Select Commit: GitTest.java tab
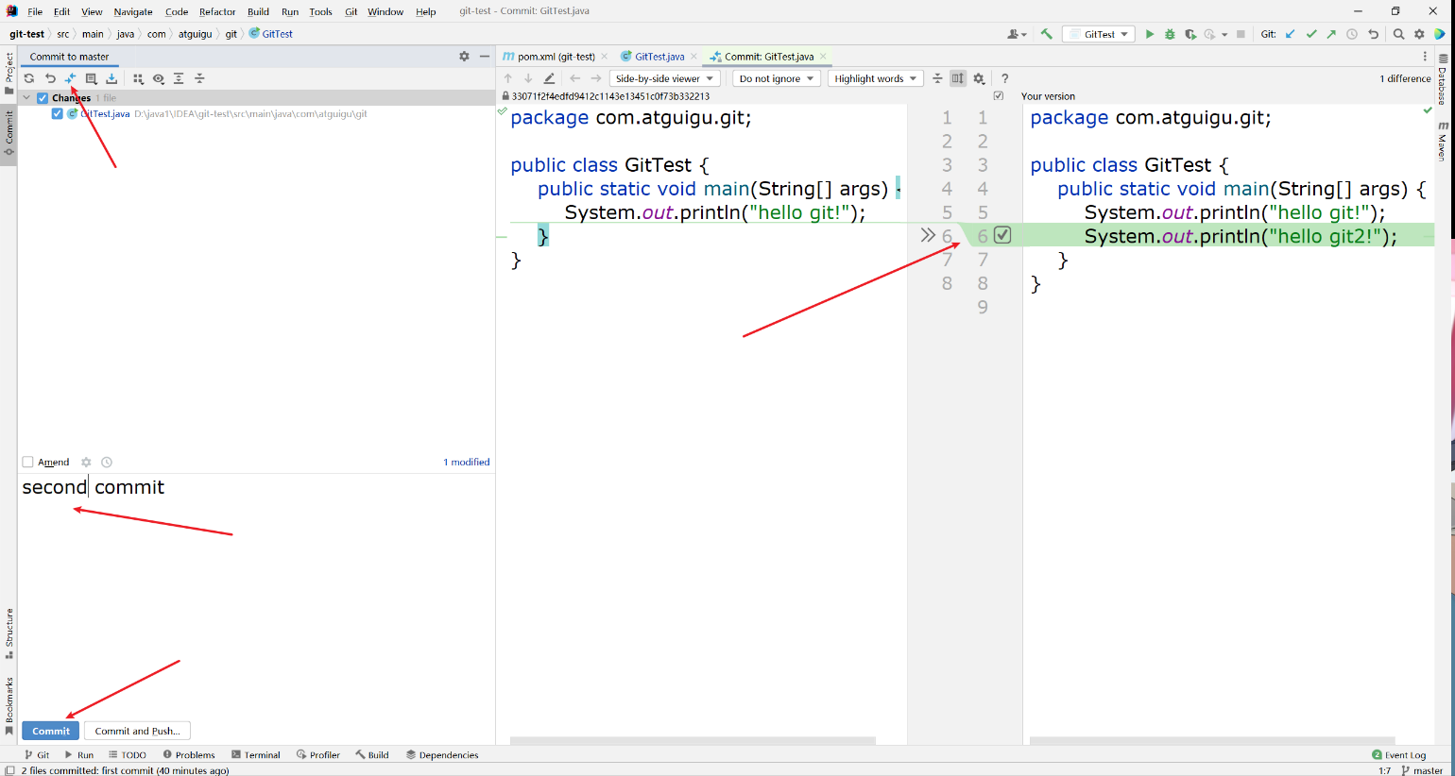 768,57
